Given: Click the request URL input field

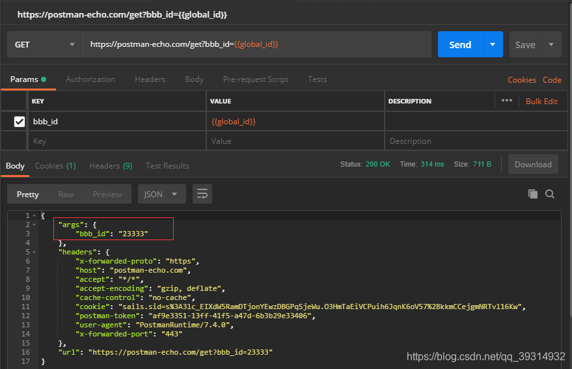Looking at the screenshot, I should coord(257,44).
